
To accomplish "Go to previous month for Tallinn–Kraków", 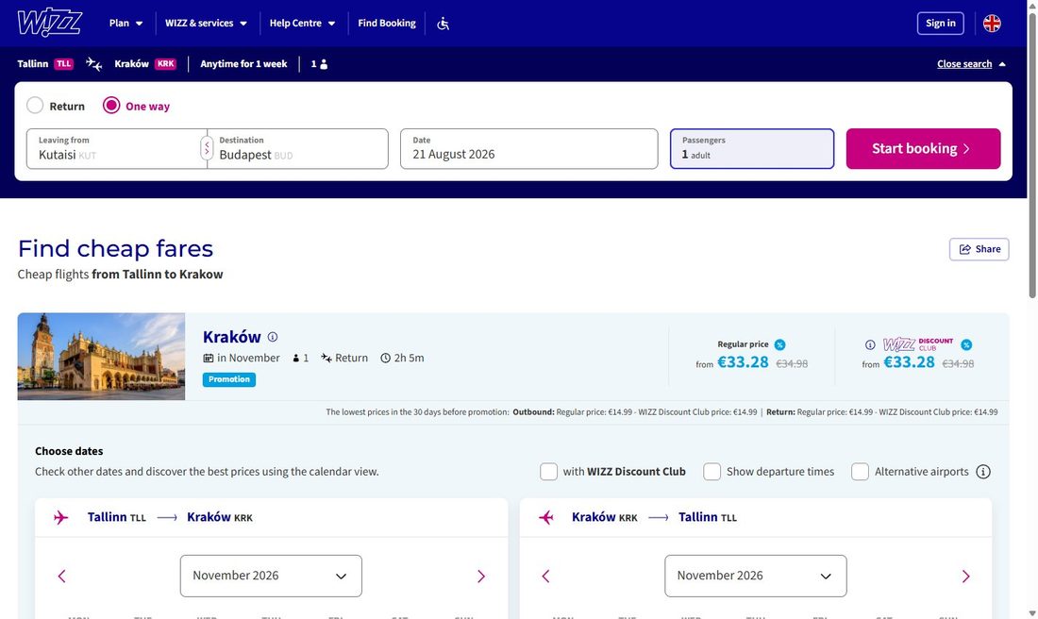I will pos(61,576).
